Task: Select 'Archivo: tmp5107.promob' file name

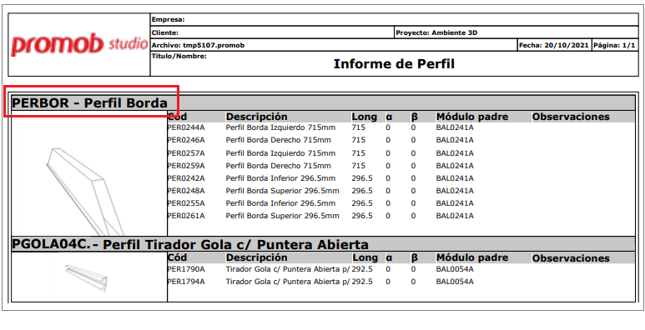Action: 199,45
